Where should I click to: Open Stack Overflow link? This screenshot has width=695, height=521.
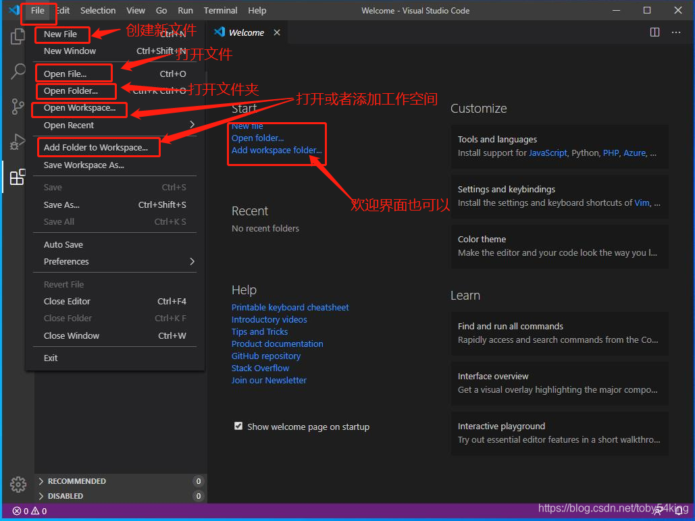coord(260,368)
